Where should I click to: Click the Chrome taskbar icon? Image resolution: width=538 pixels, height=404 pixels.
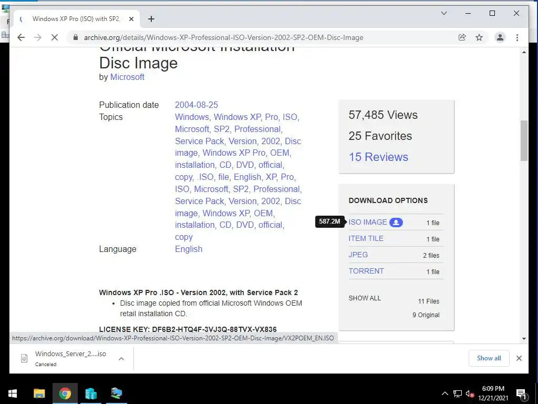65,393
